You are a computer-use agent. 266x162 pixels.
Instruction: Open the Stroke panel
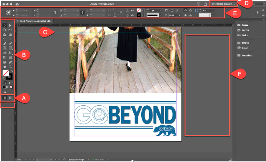click(243, 43)
